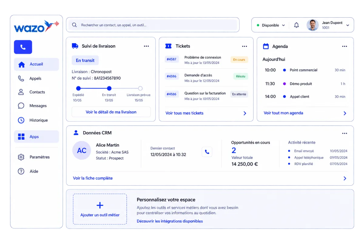Click Alice Martin contact name

point(108,145)
